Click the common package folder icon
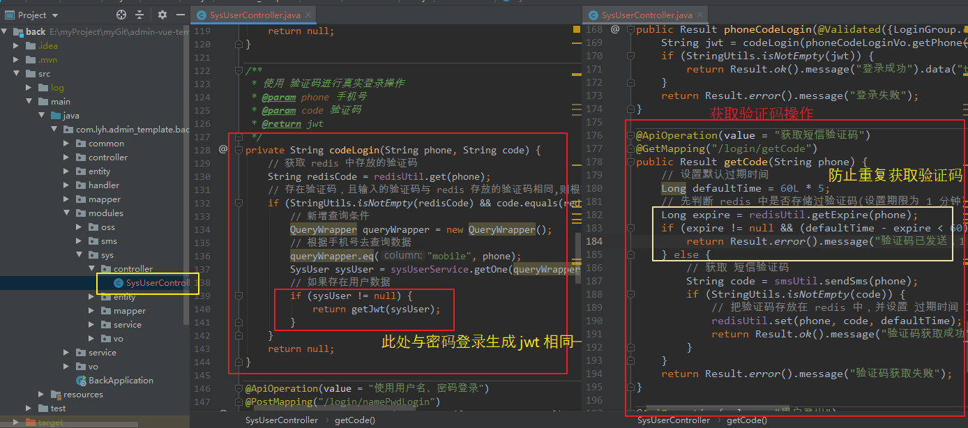 [81, 144]
